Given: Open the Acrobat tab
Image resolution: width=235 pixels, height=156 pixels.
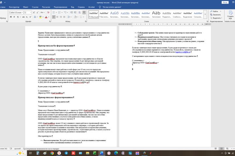Looking at the screenshot, I should click(x=91, y=7).
